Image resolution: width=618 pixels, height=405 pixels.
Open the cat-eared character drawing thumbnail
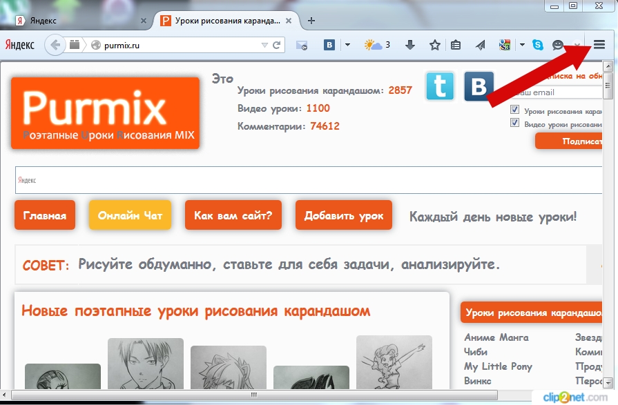pos(228,368)
